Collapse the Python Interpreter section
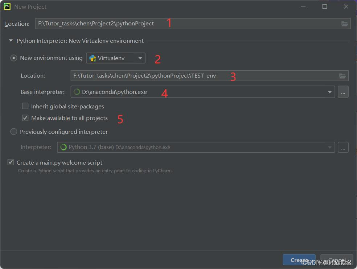This screenshot has height=269, width=357. coord(11,41)
